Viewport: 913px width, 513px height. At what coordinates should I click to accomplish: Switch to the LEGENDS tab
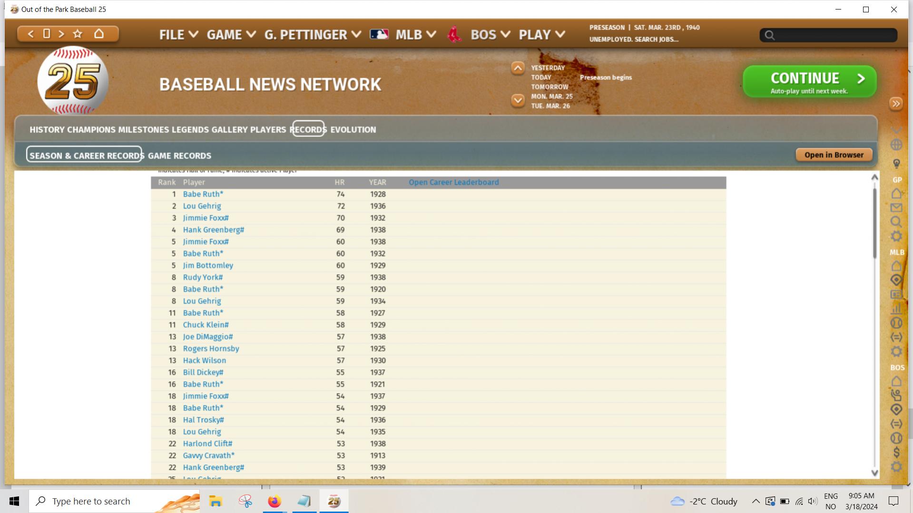click(x=190, y=130)
